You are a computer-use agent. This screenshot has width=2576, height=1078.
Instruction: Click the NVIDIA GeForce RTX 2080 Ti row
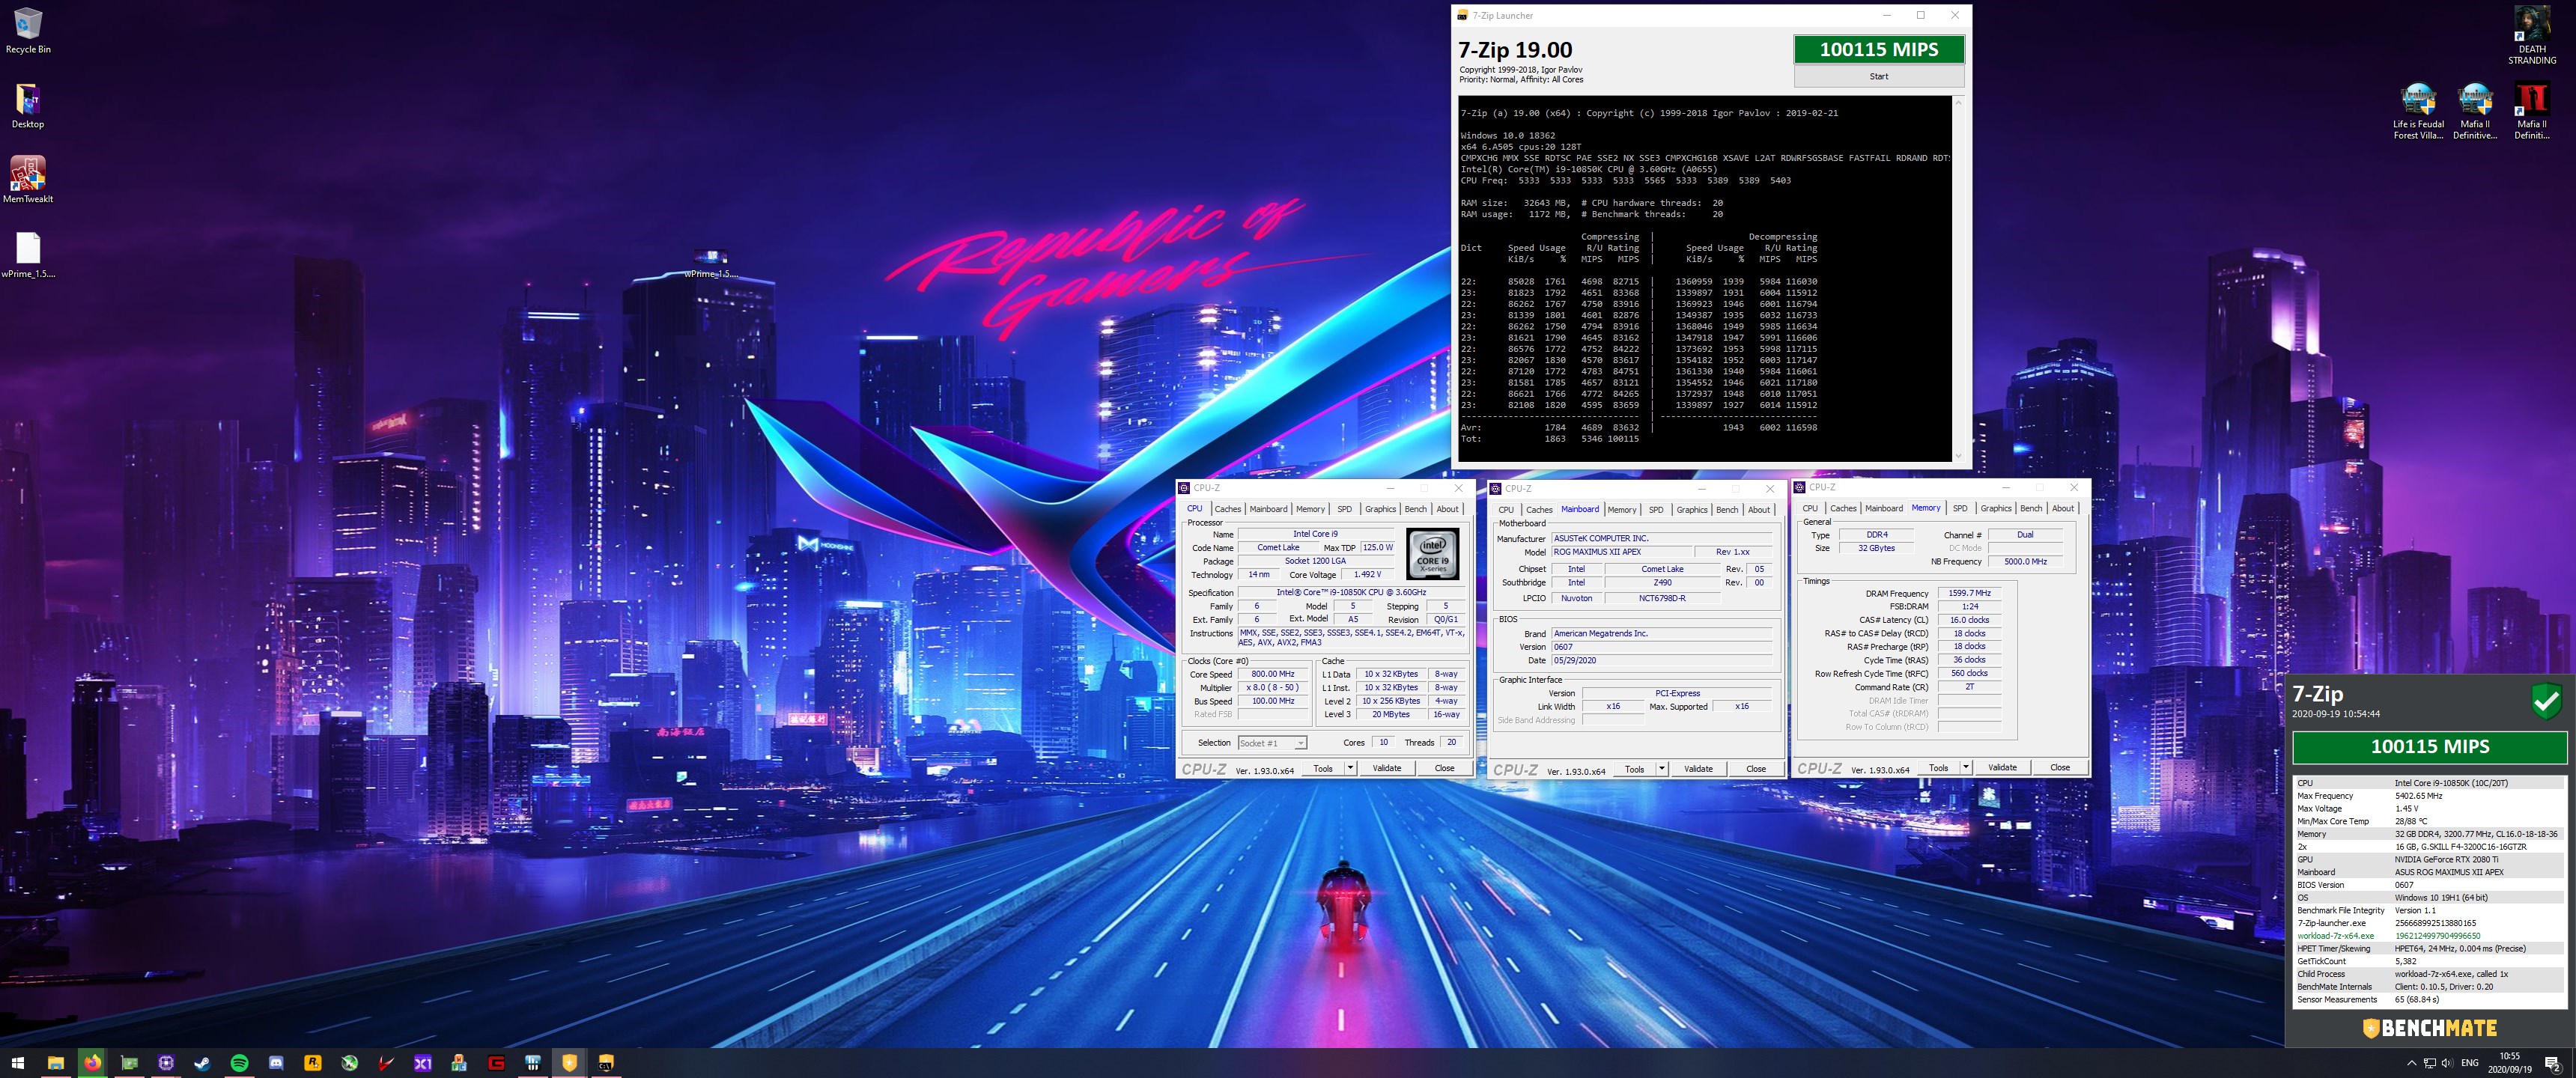pyautogui.click(x=2429, y=859)
